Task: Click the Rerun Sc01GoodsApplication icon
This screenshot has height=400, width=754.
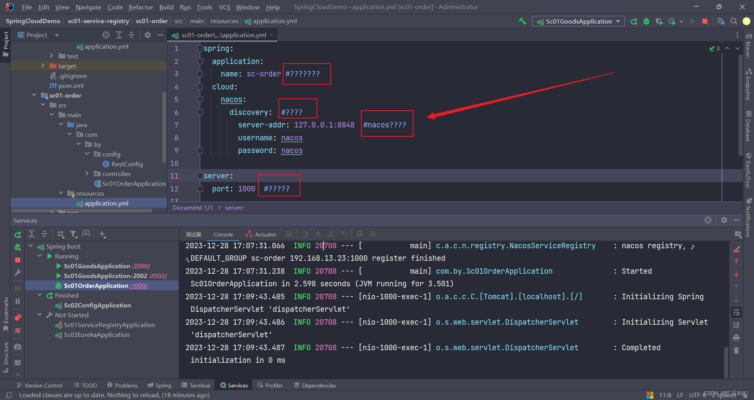Action: point(634,22)
